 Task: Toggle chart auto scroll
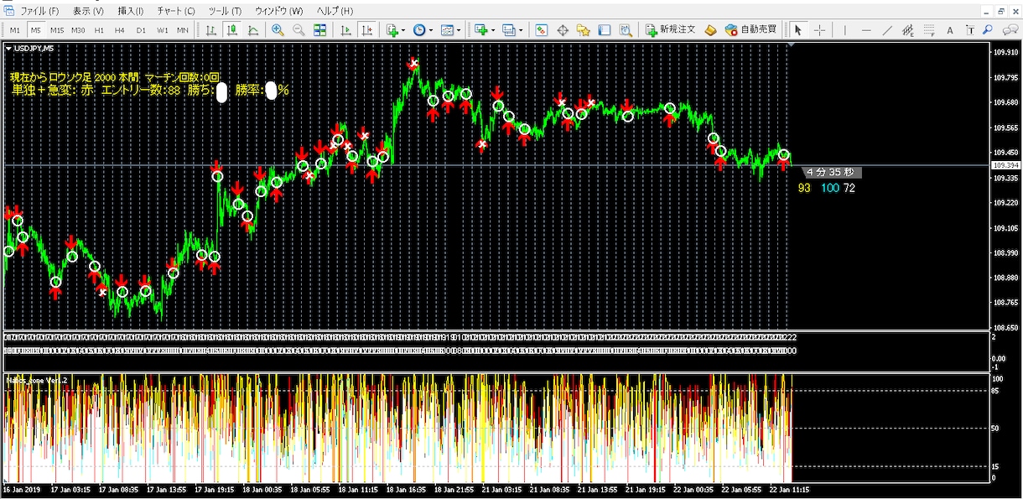pyautogui.click(x=345, y=30)
